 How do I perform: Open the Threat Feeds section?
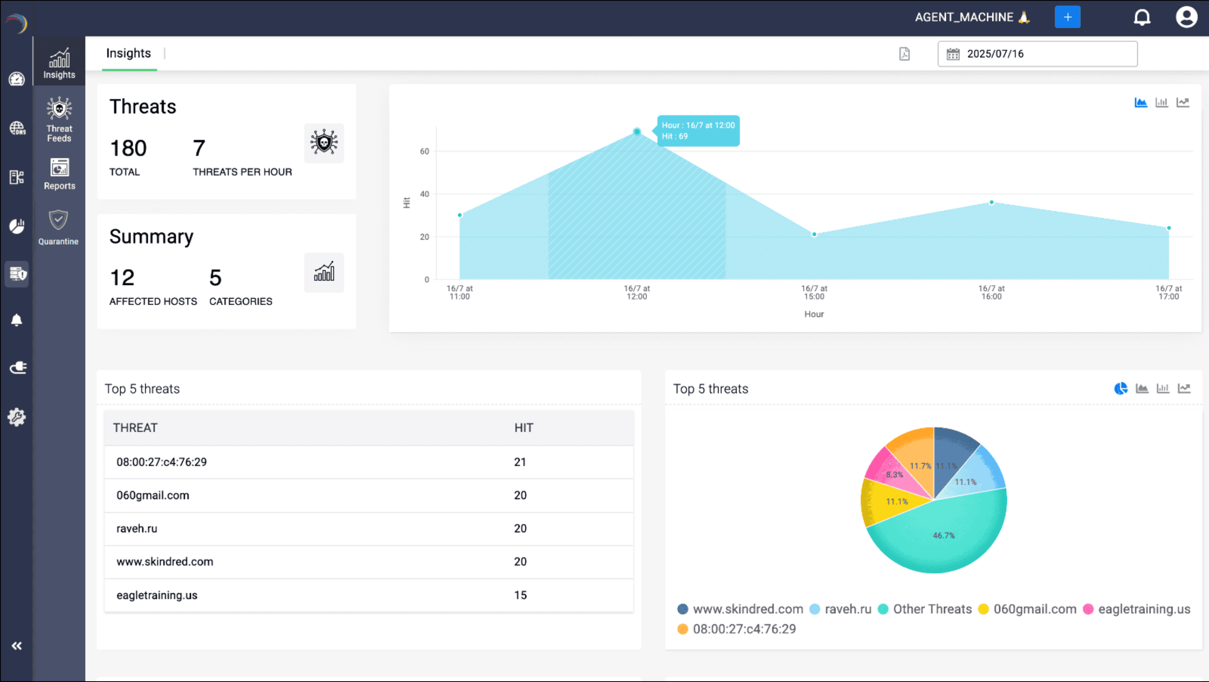click(59, 119)
